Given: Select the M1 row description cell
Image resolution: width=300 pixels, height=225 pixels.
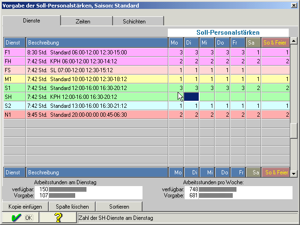Looking at the screenshot, I should [x=97, y=79].
